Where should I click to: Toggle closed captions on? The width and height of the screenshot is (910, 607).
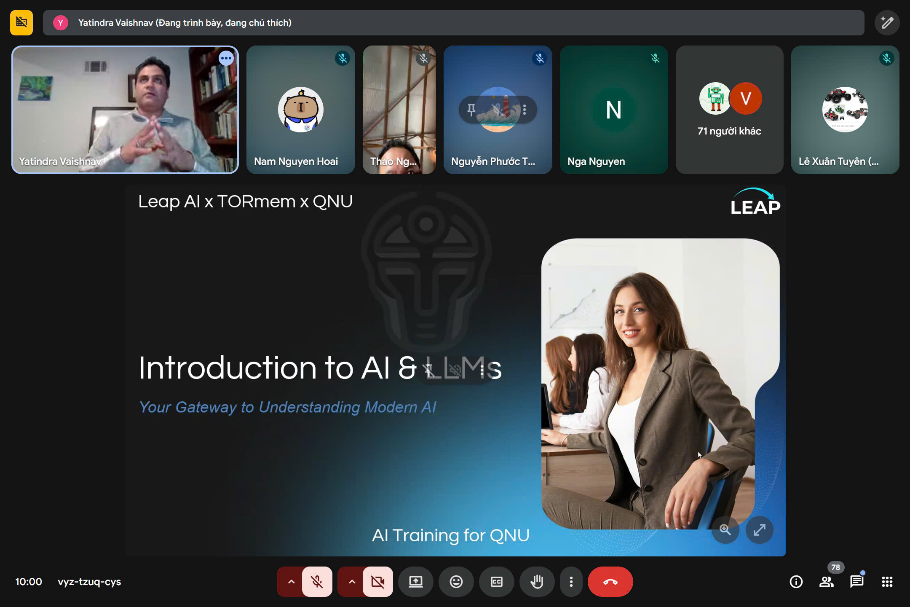tap(497, 582)
